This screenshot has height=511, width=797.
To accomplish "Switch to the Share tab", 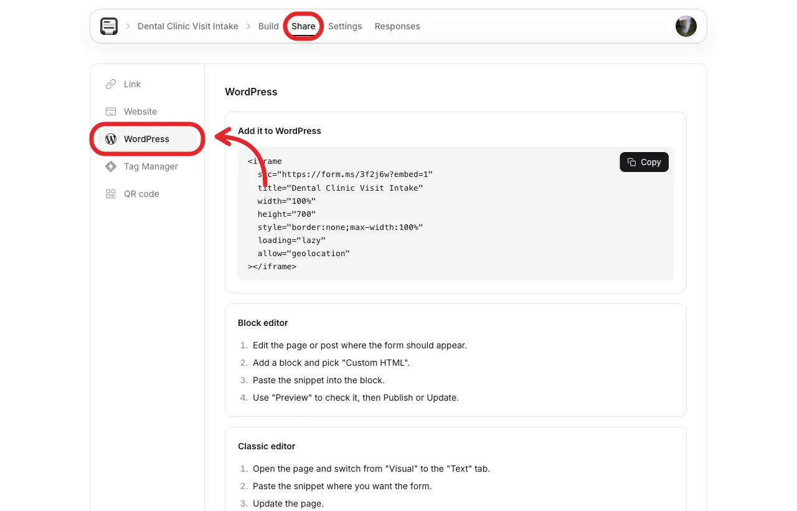I will 303,26.
